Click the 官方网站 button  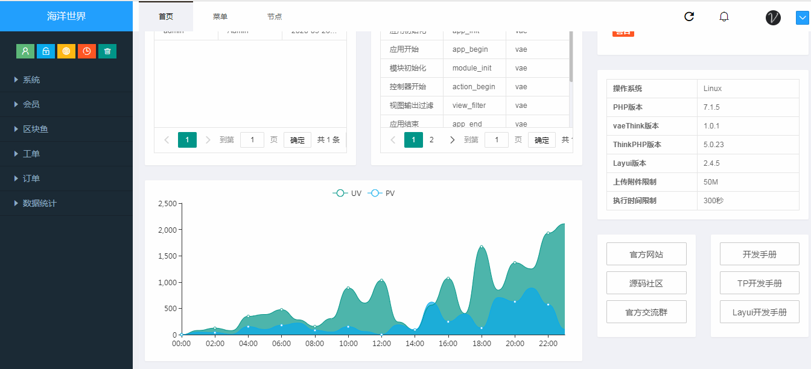click(x=646, y=254)
